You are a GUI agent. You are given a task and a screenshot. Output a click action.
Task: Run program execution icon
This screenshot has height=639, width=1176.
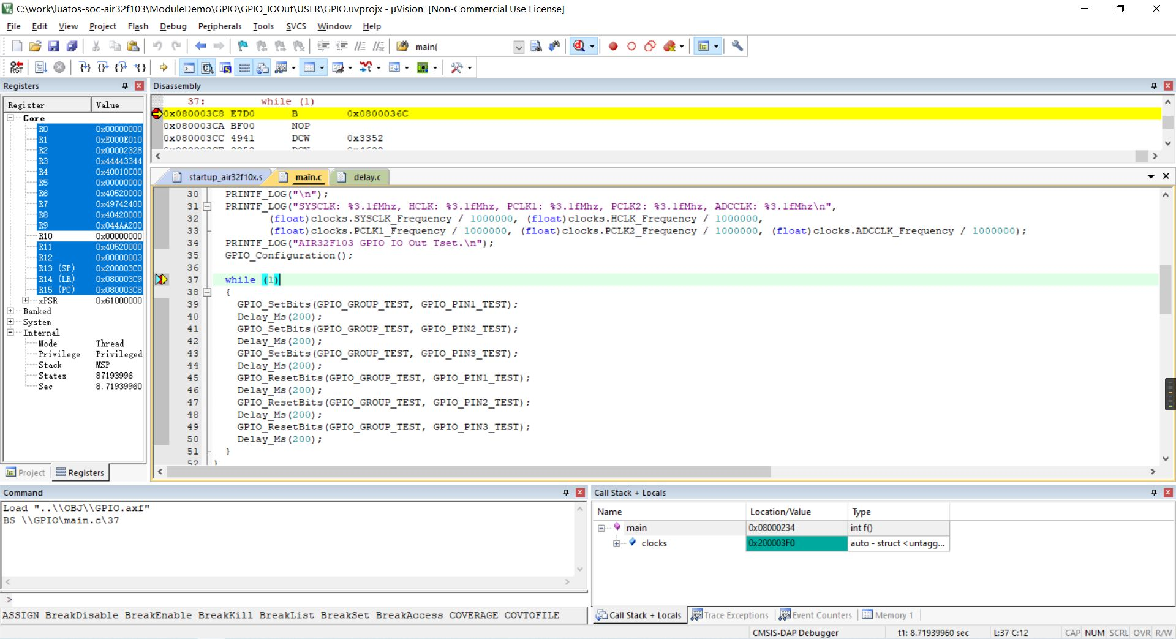coord(41,67)
